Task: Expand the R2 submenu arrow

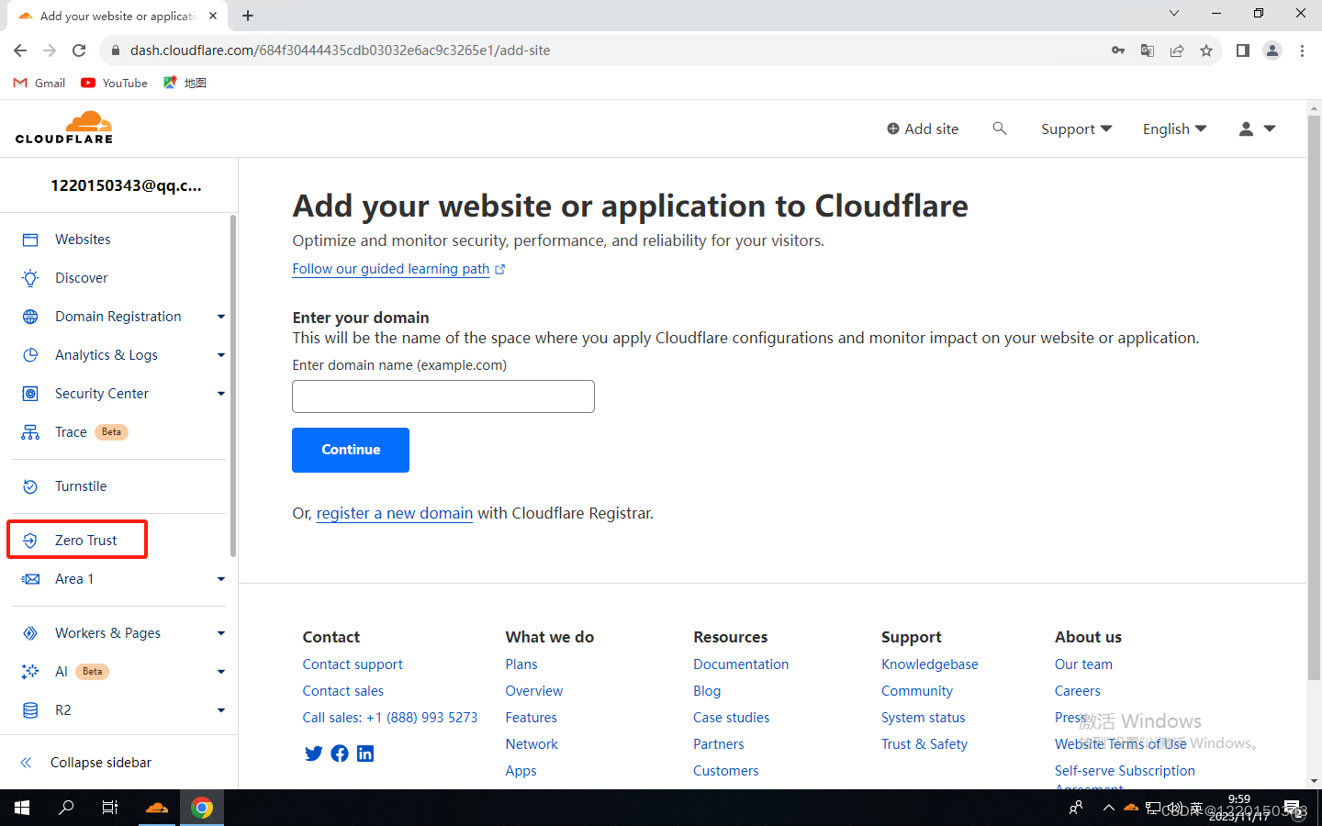Action: pyautogui.click(x=221, y=710)
